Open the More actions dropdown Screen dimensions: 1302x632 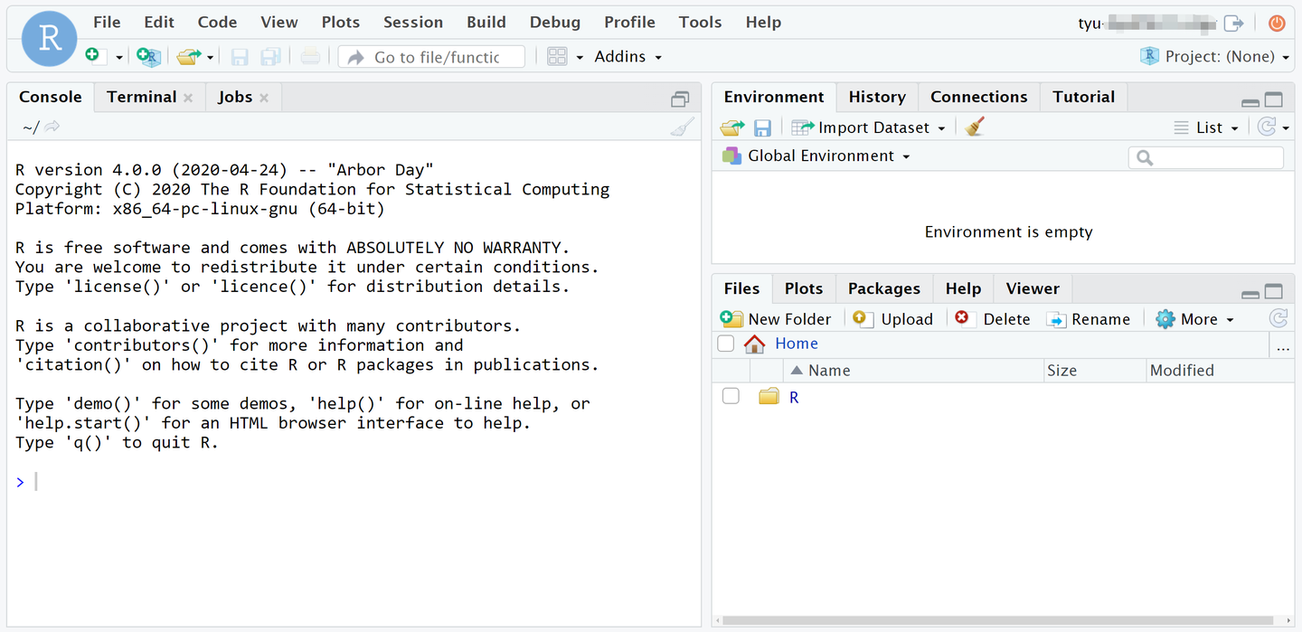pos(1194,319)
